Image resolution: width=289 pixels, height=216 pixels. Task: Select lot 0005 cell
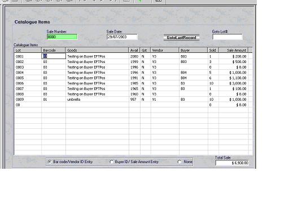click(28, 78)
